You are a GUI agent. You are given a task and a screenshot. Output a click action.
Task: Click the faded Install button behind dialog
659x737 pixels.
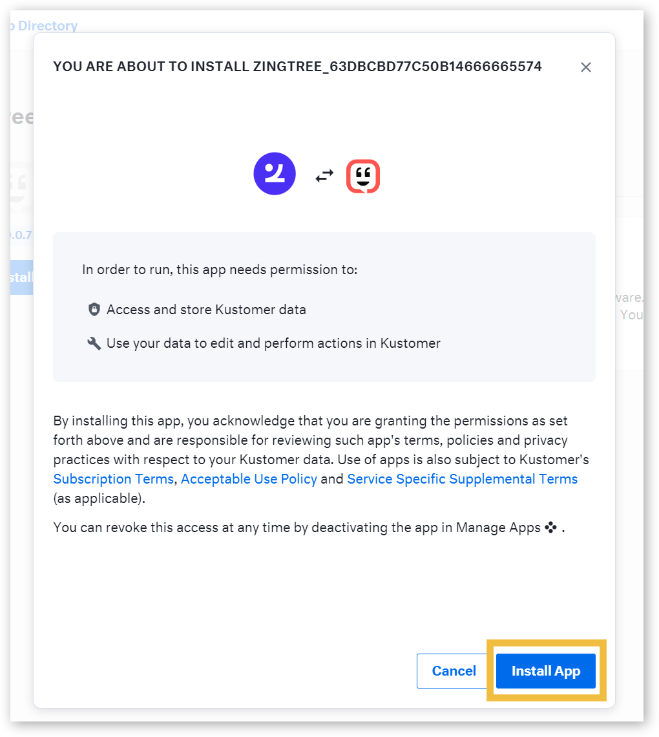[21, 277]
